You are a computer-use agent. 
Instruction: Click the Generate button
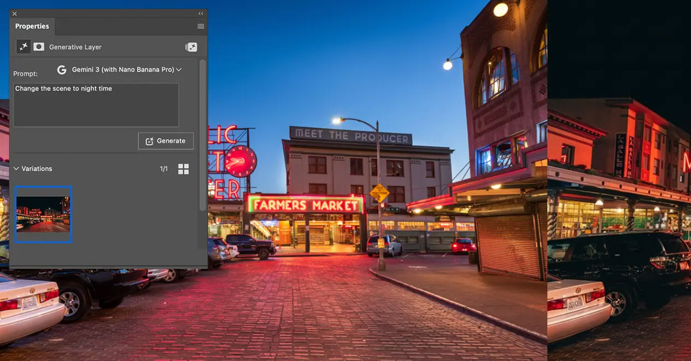tap(166, 141)
